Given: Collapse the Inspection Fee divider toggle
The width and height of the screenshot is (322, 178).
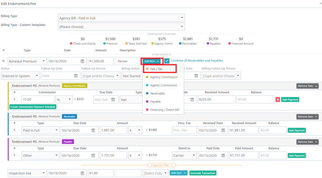Looking at the screenshot, I should [161, 165].
